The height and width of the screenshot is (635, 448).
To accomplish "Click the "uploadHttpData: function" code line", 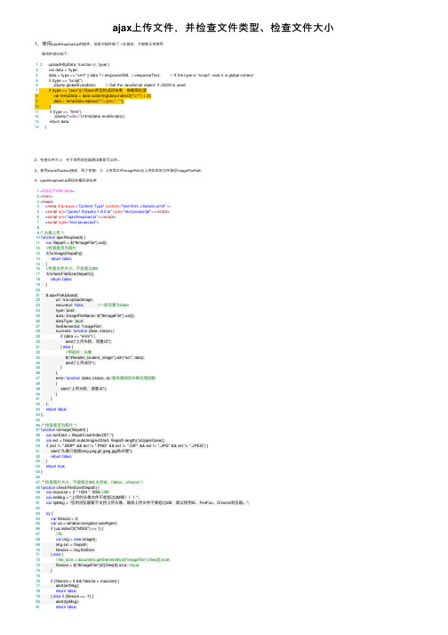I will point(79,64).
